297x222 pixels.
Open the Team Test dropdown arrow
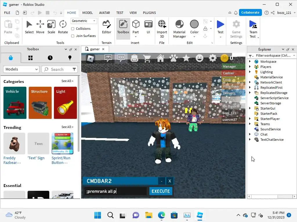tap(258, 38)
